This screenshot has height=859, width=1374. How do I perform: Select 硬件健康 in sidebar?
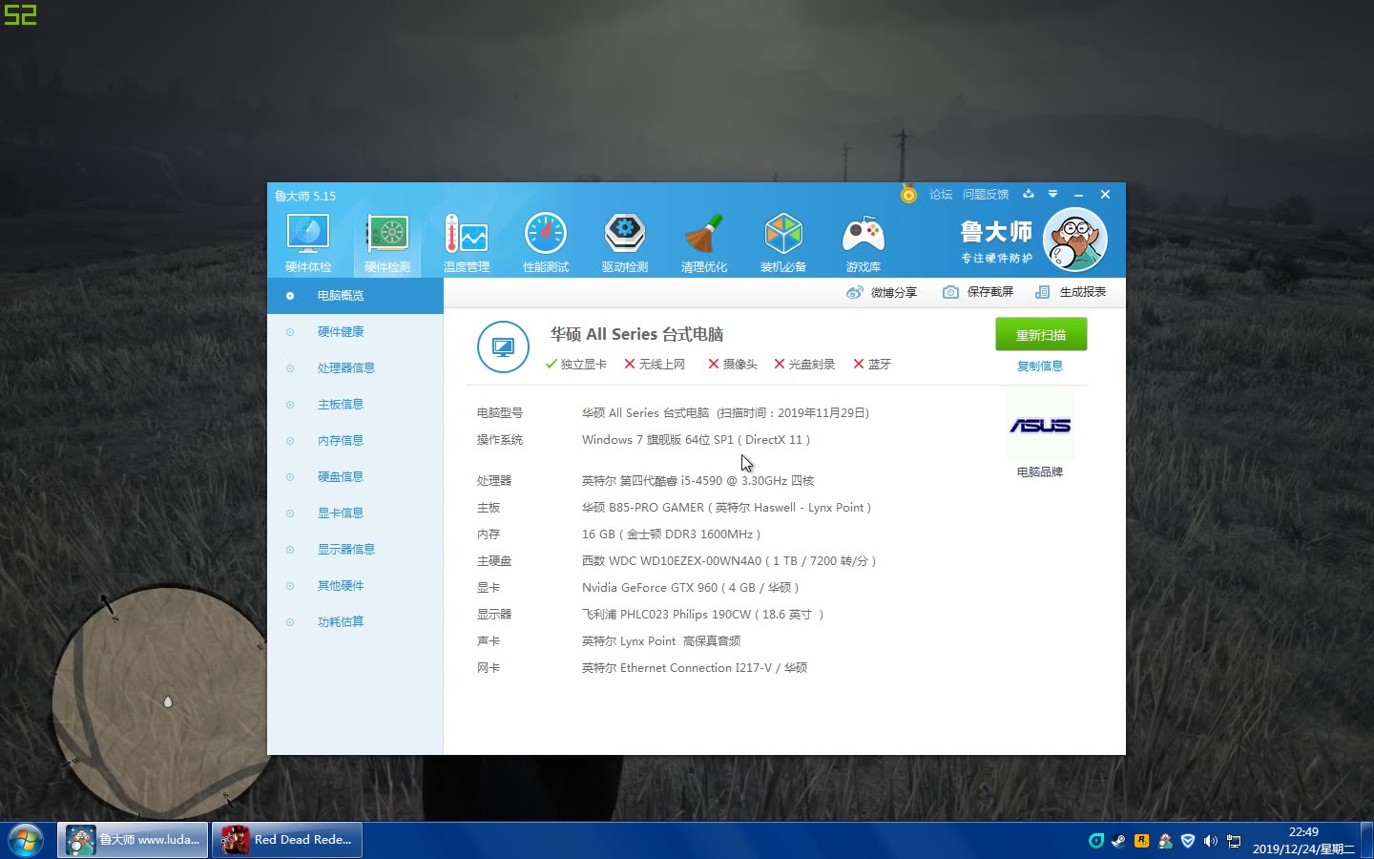[355, 332]
